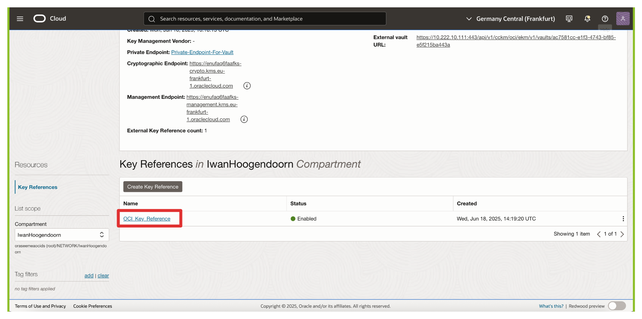Open the Private-Endpoint-For-Vault link
Viewport: 642px width, 319px height.
point(202,52)
